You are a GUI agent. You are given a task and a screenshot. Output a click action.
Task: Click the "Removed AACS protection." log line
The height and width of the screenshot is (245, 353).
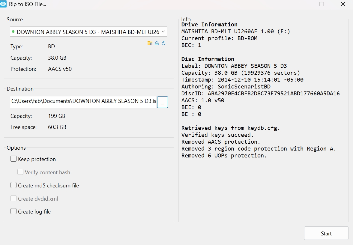pos(221,142)
